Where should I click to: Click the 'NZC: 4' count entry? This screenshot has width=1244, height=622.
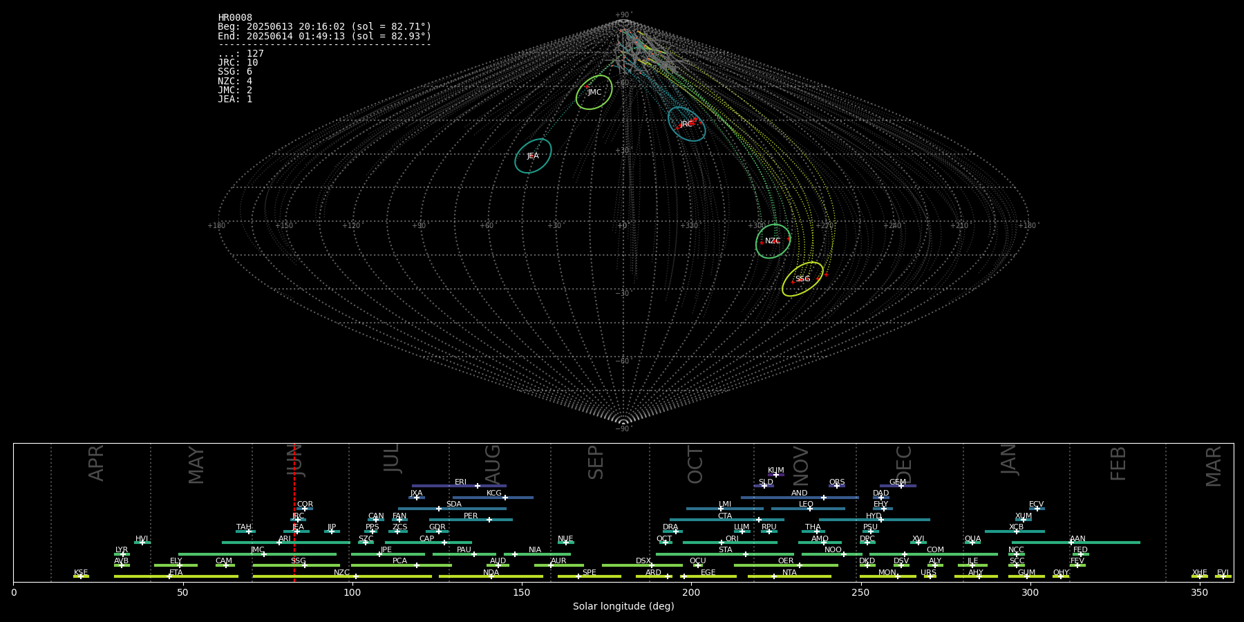coord(235,82)
